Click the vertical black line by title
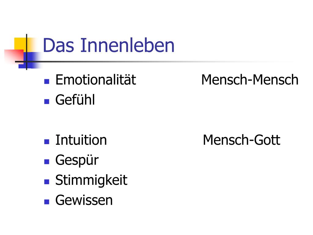This screenshot has width=313, height=235. coord(27,52)
